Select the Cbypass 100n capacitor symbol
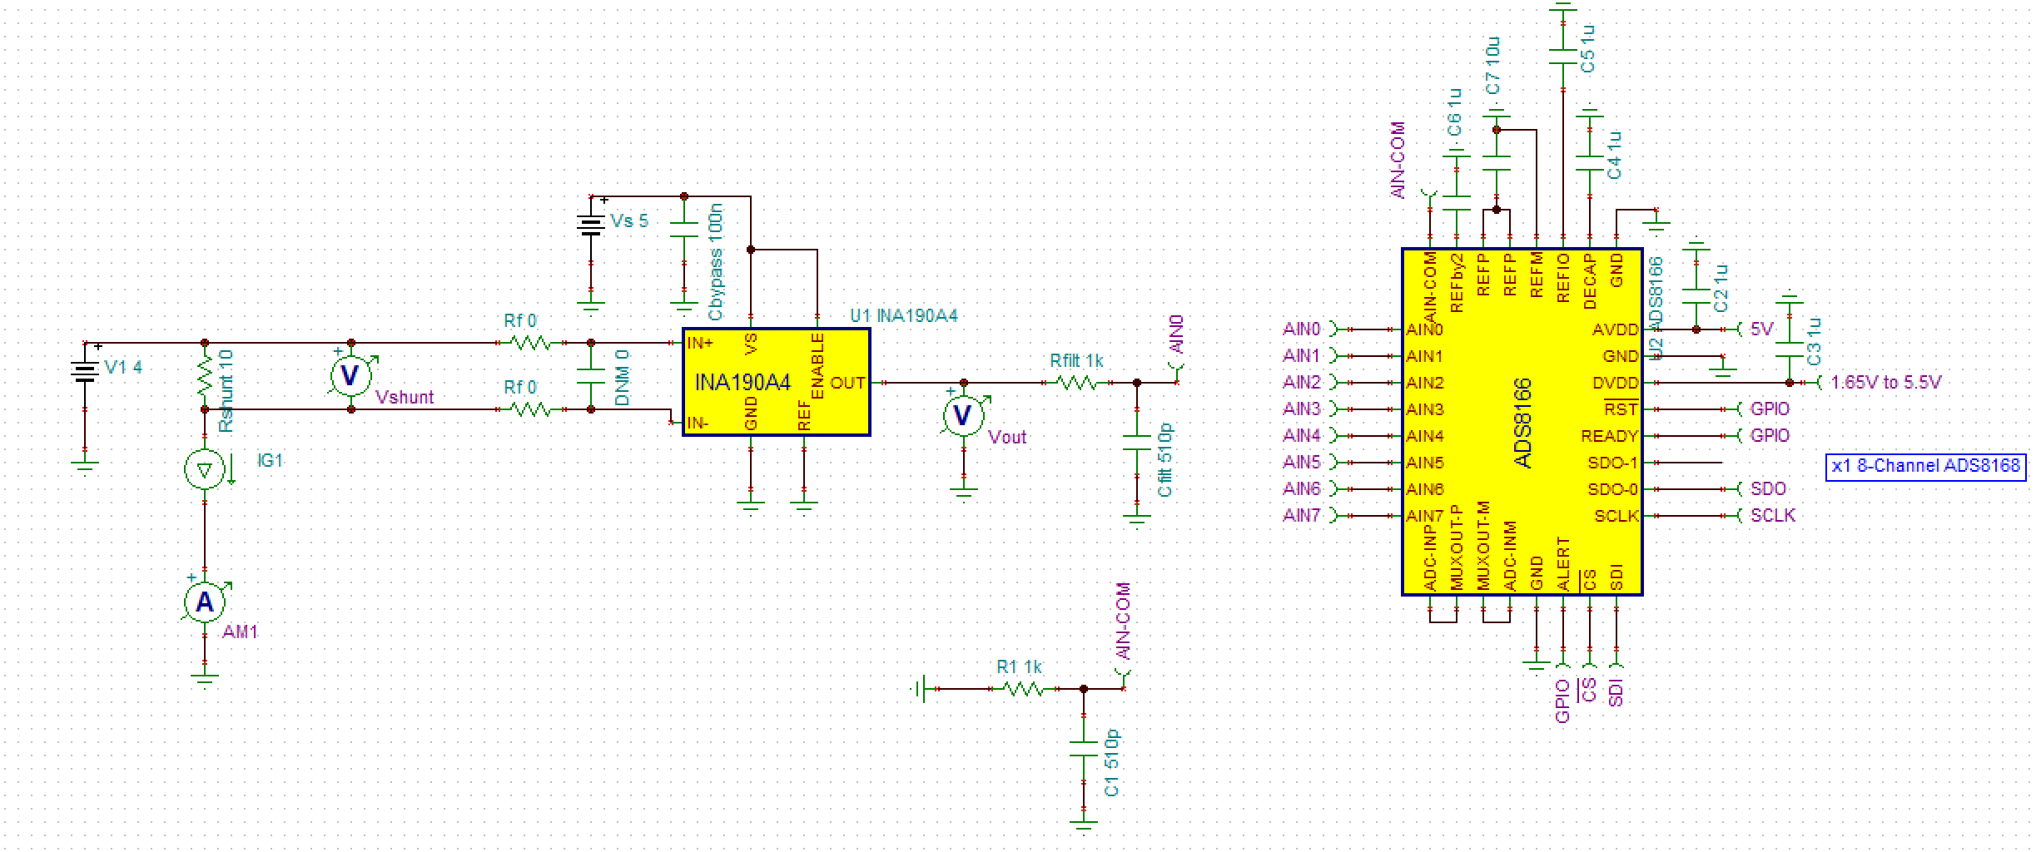Image resolution: width=2036 pixels, height=852 pixels. pos(684,230)
